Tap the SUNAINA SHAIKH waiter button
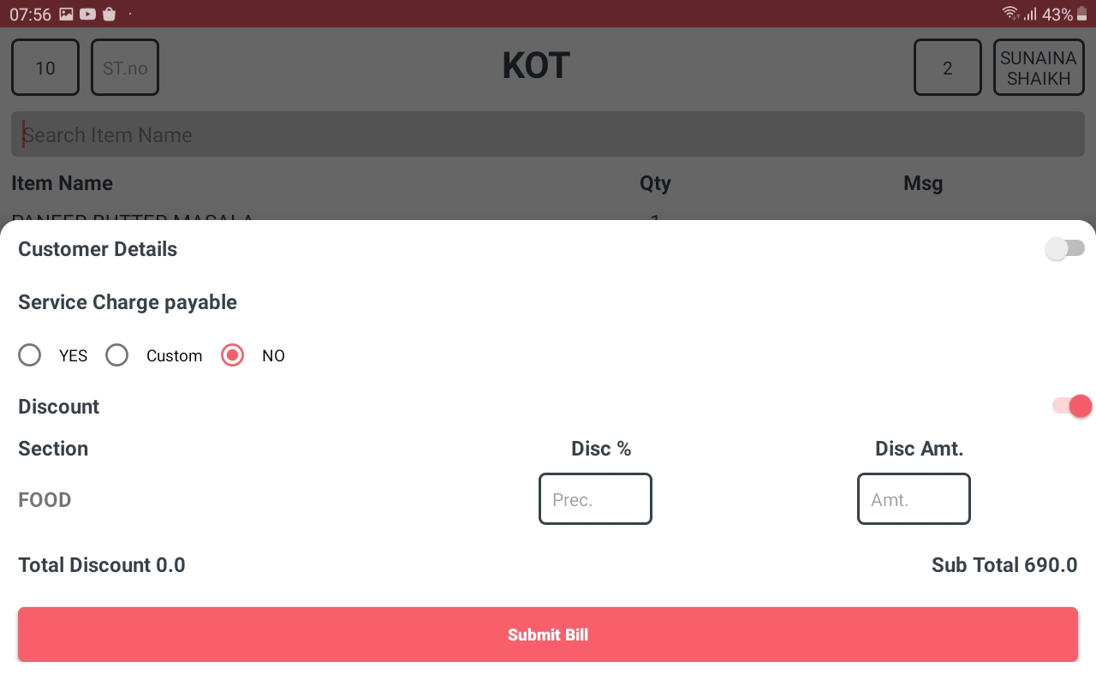The image size is (1096, 685). pyautogui.click(x=1037, y=68)
